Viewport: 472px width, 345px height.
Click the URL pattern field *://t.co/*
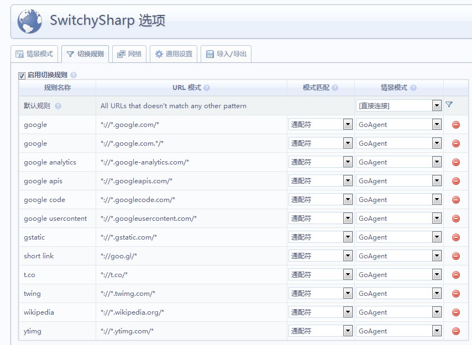click(x=191, y=275)
